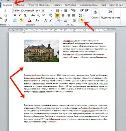The width and height of the screenshot is (126, 131).
Task: Grow font size with larger A
Action: tap(46, 20)
